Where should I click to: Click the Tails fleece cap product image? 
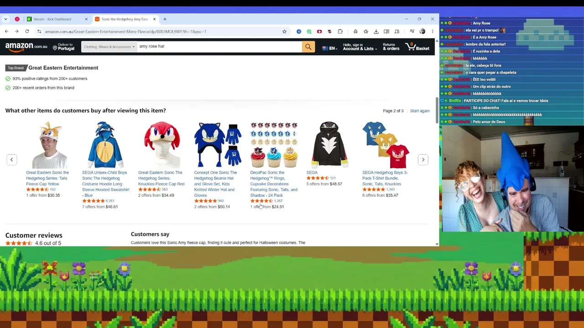pos(49,145)
